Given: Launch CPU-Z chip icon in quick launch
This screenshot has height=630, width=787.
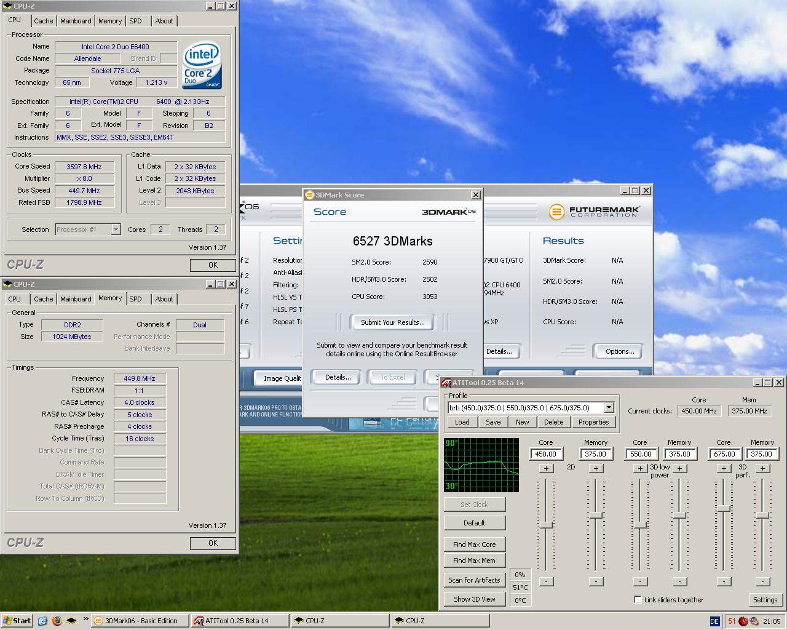Looking at the screenshot, I should click(x=71, y=621).
